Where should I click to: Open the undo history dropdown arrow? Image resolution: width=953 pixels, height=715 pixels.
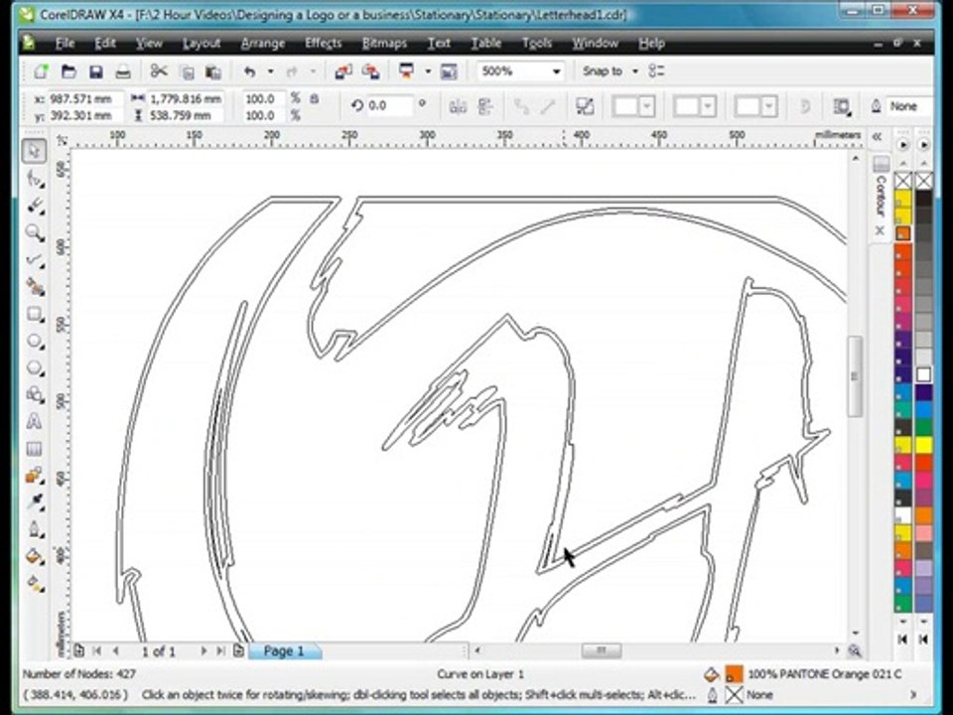270,71
